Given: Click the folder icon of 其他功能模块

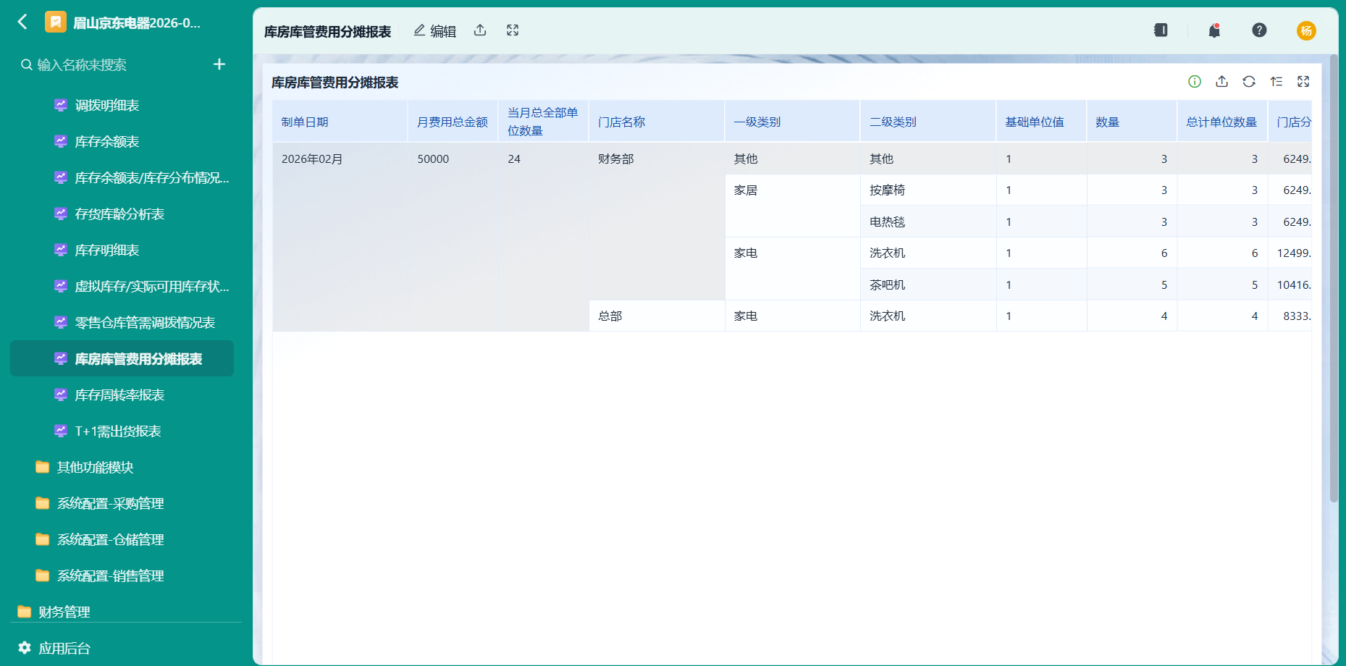Looking at the screenshot, I should (43, 467).
